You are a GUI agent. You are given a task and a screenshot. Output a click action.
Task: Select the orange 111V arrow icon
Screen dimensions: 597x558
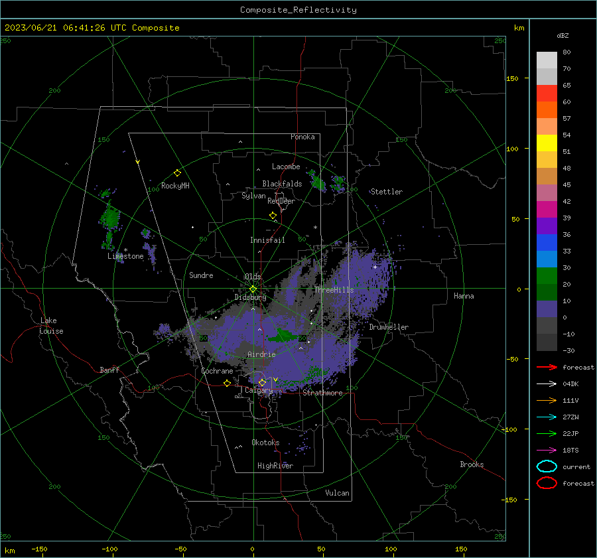point(547,400)
